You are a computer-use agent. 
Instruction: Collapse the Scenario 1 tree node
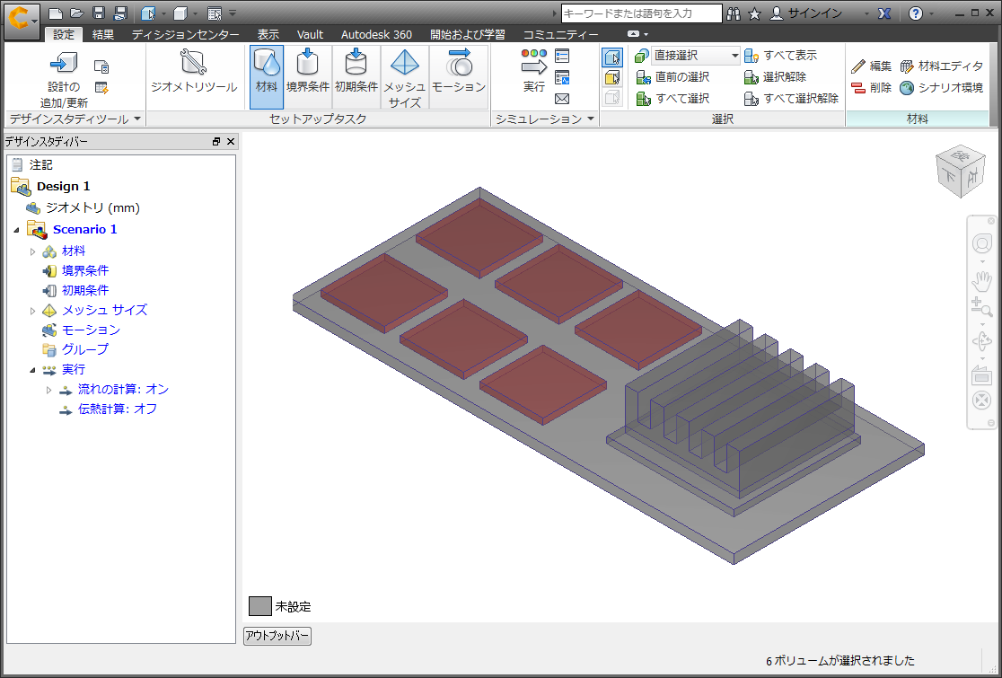click(x=17, y=230)
